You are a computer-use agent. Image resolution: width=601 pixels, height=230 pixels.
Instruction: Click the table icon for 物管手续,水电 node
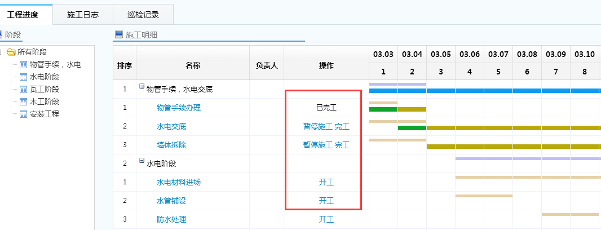click(23, 64)
